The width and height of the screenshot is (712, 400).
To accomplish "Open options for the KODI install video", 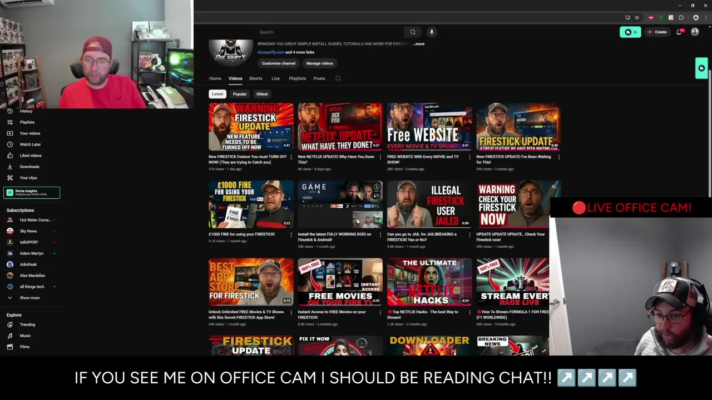I will 380,234.
